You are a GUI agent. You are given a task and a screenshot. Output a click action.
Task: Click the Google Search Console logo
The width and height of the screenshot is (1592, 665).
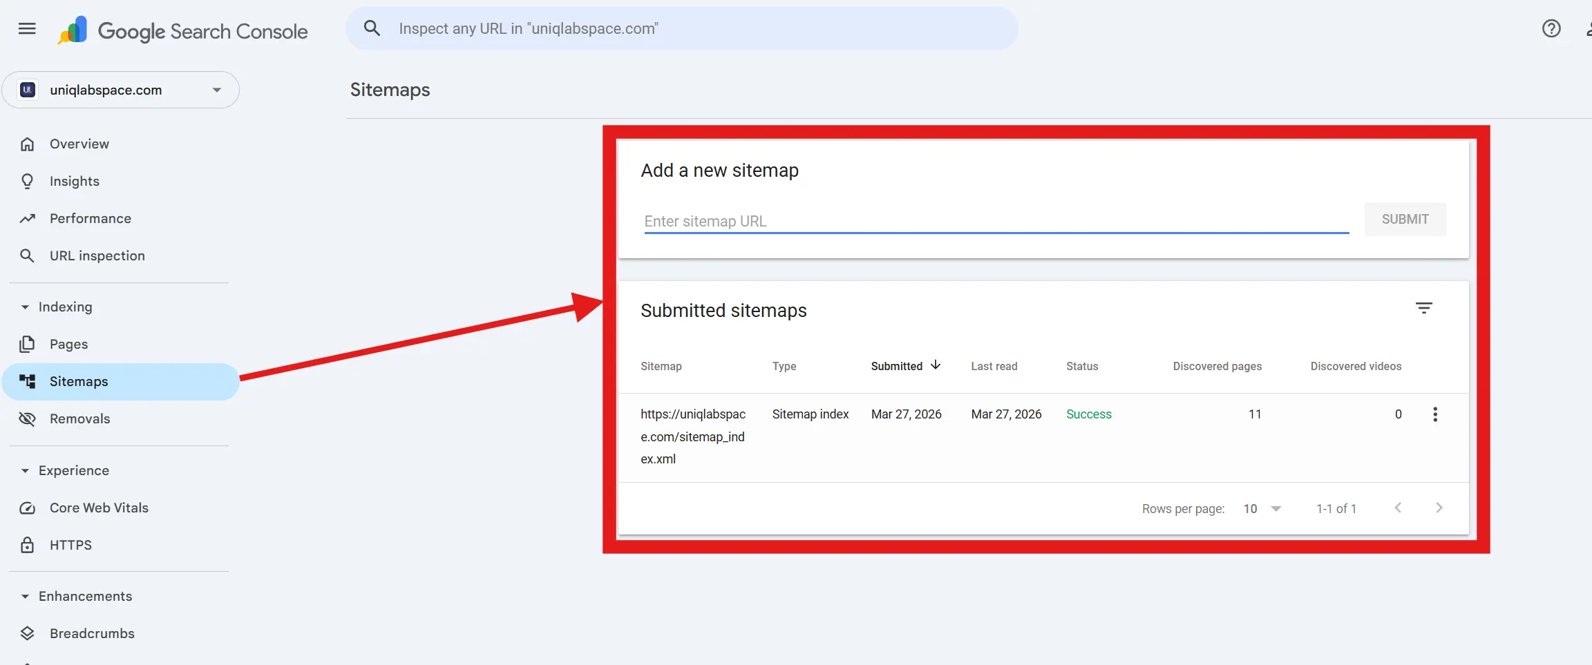183,31
